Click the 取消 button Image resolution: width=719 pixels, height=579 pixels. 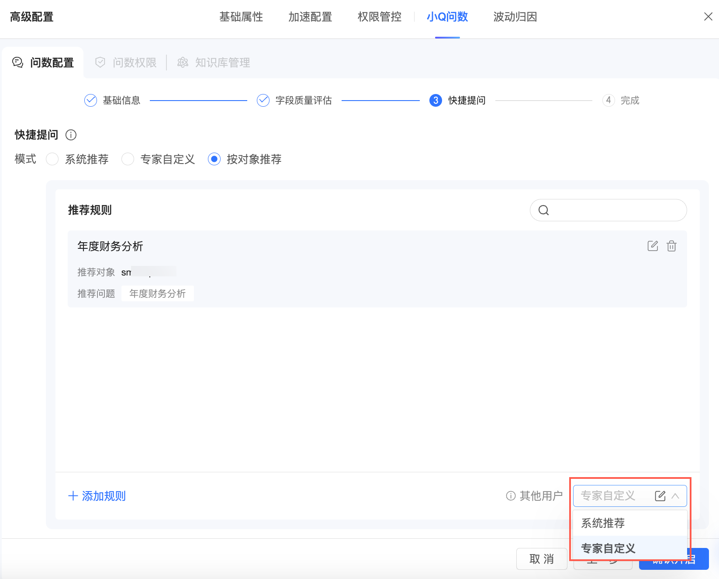(x=542, y=559)
